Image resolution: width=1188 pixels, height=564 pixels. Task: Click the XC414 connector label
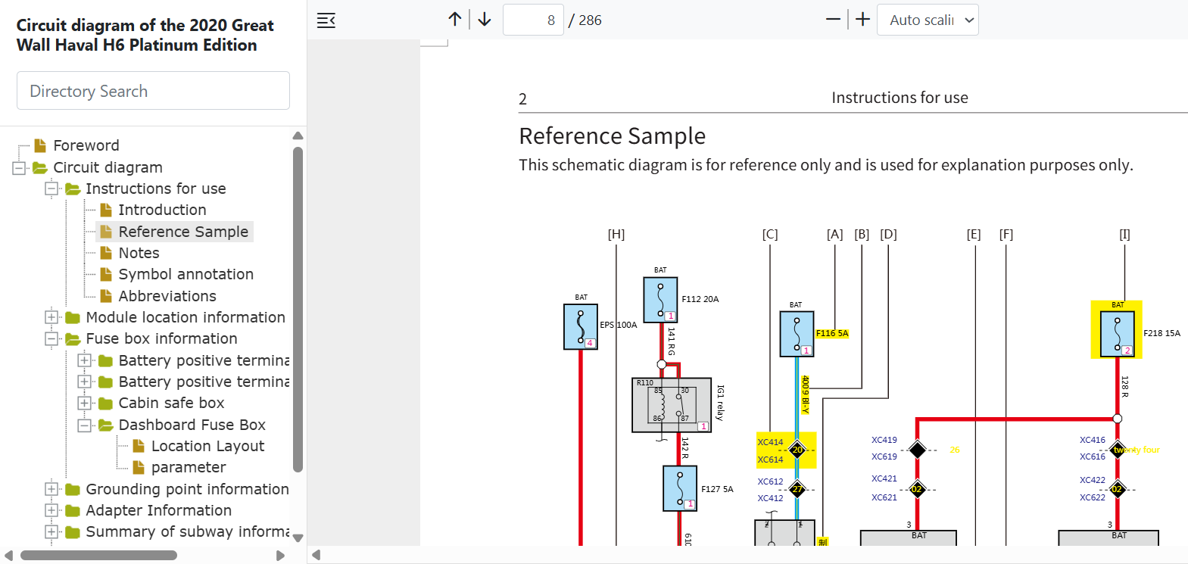tap(770, 442)
